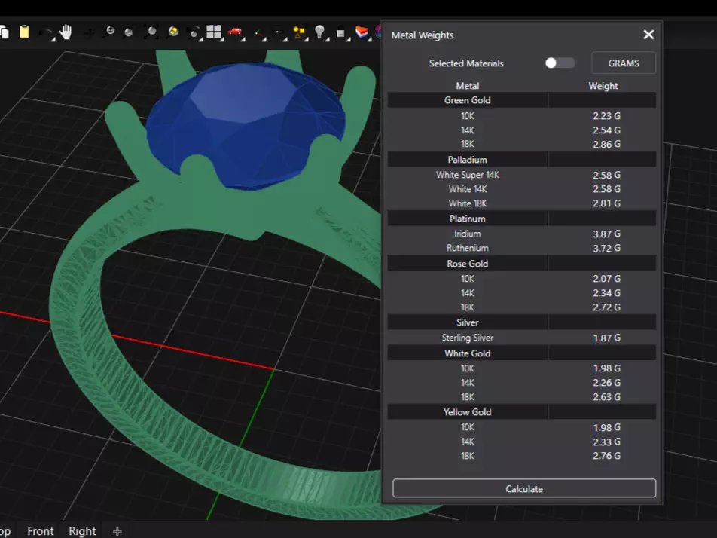Select the Zoom Window tool

(x=129, y=32)
